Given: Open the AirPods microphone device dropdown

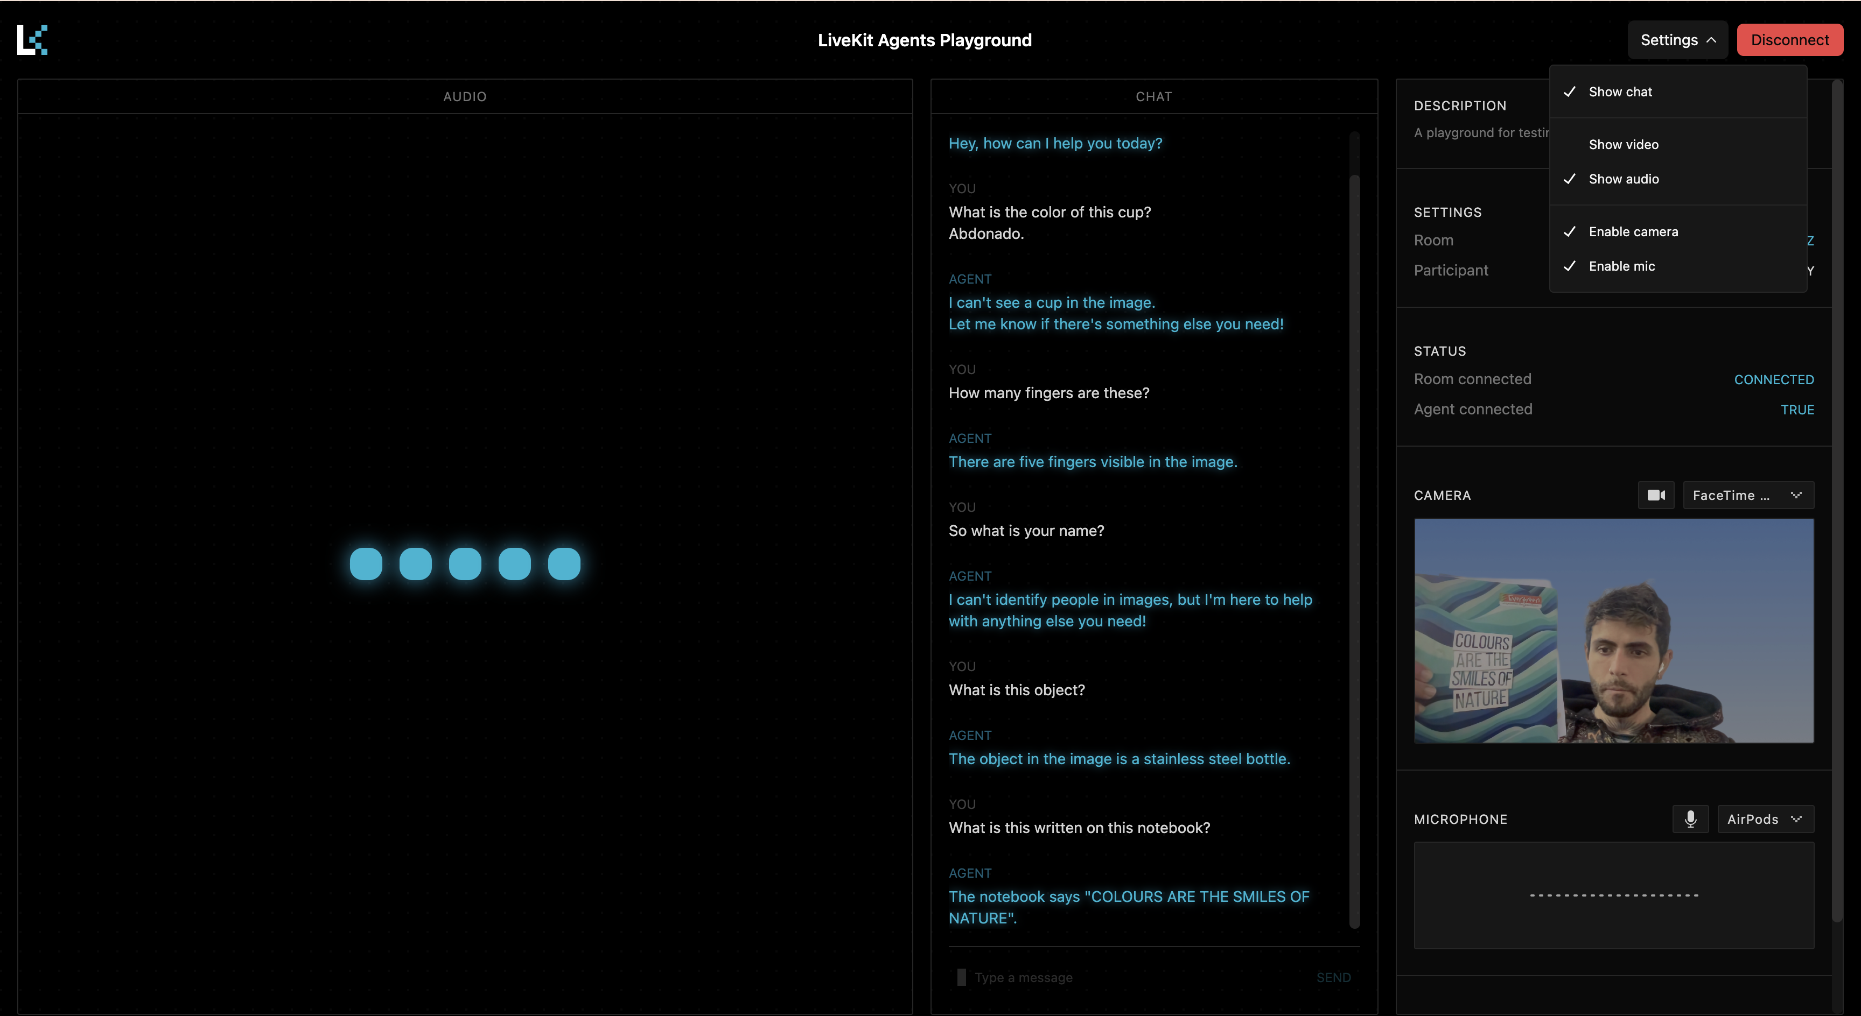Looking at the screenshot, I should coord(1765,819).
